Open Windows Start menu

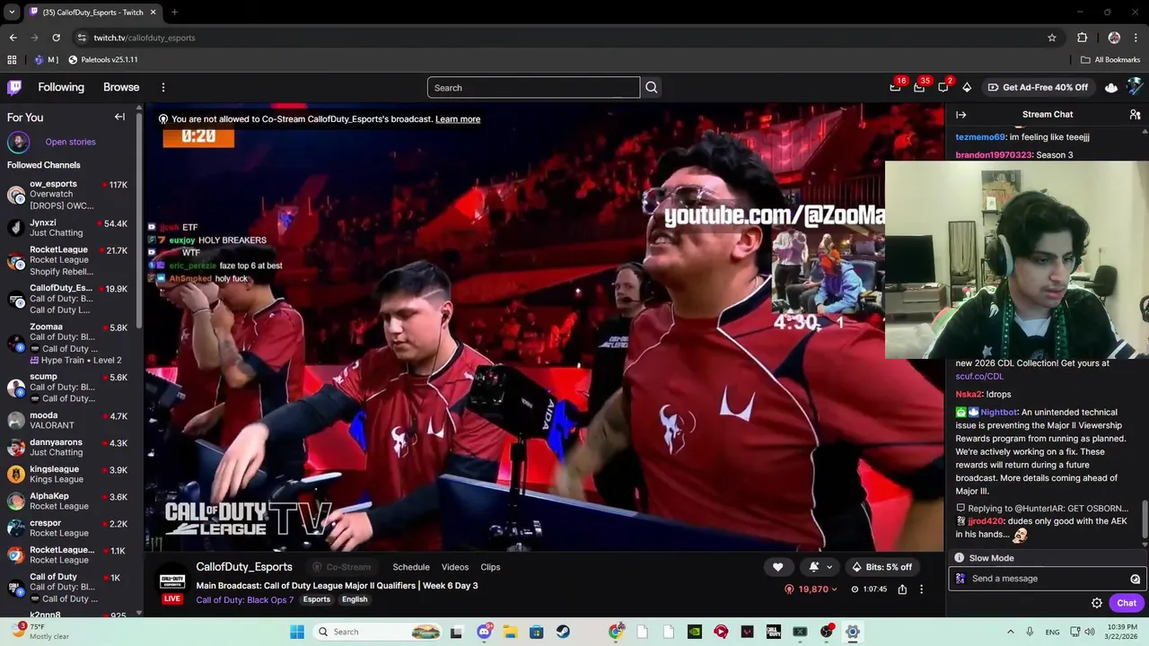[x=297, y=632]
